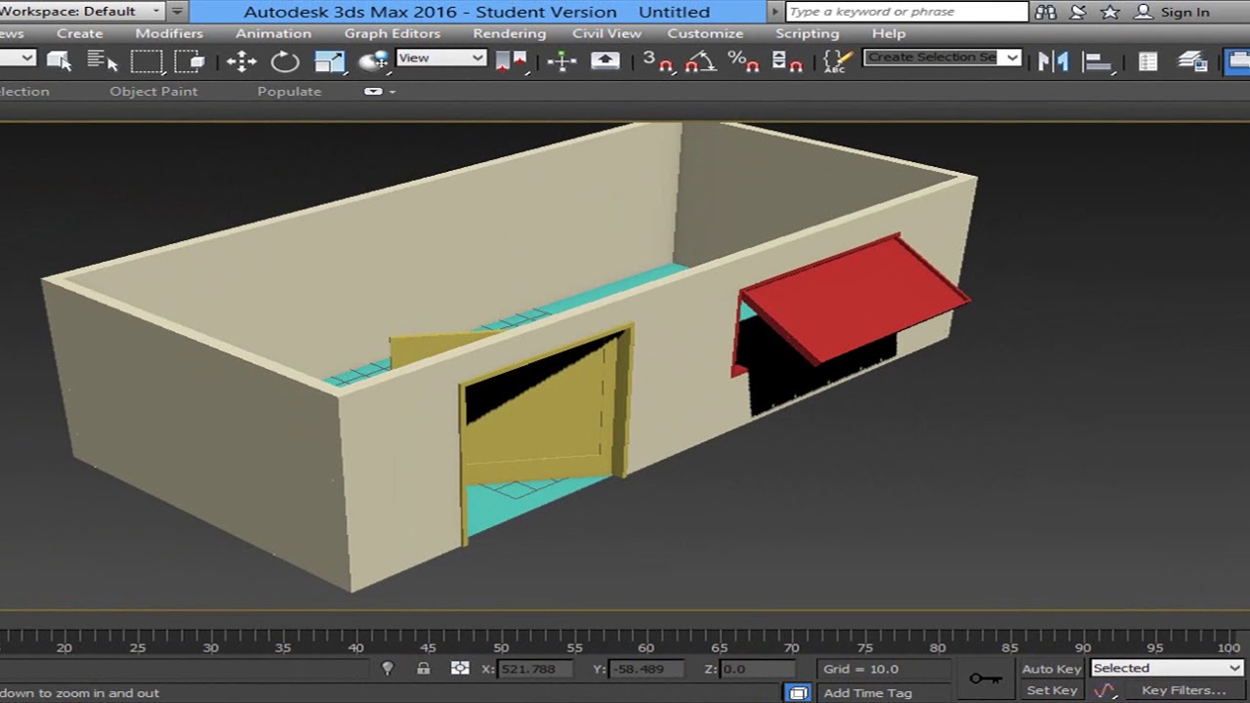This screenshot has height=703, width=1250.
Task: Click the X coordinate field
Action: click(535, 669)
